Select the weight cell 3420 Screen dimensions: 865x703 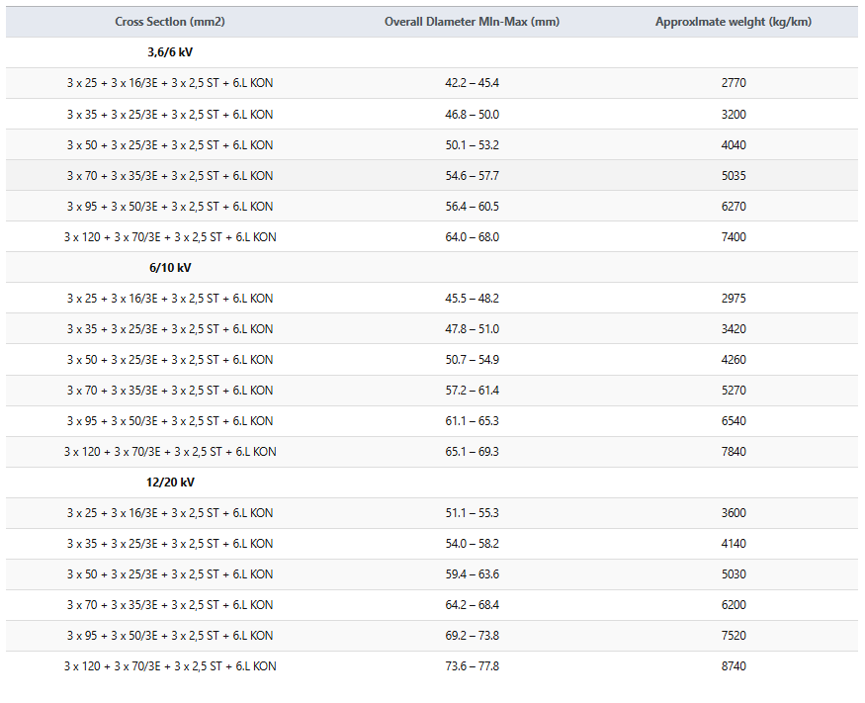[x=734, y=329]
